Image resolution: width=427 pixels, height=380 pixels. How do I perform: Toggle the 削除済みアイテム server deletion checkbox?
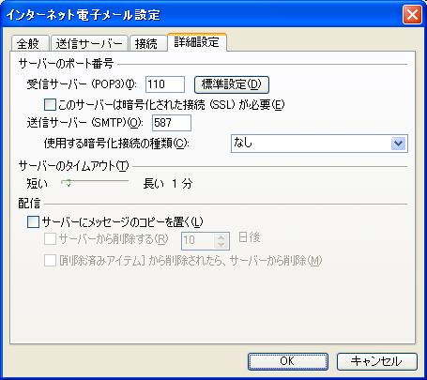click(x=50, y=260)
